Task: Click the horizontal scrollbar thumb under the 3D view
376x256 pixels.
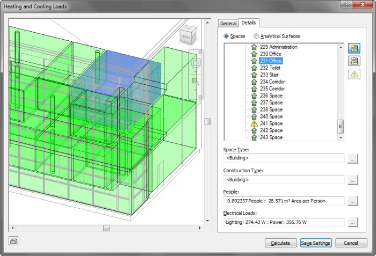Action: (x=106, y=228)
